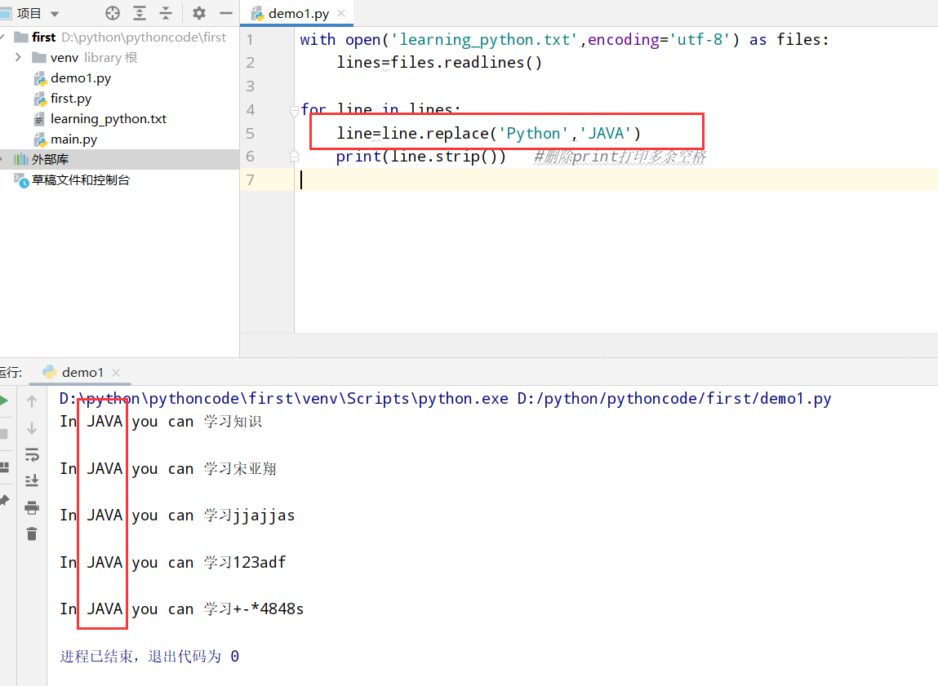This screenshot has height=686, width=938.
Task: Click the down stack trace arrow
Action: coord(32,428)
